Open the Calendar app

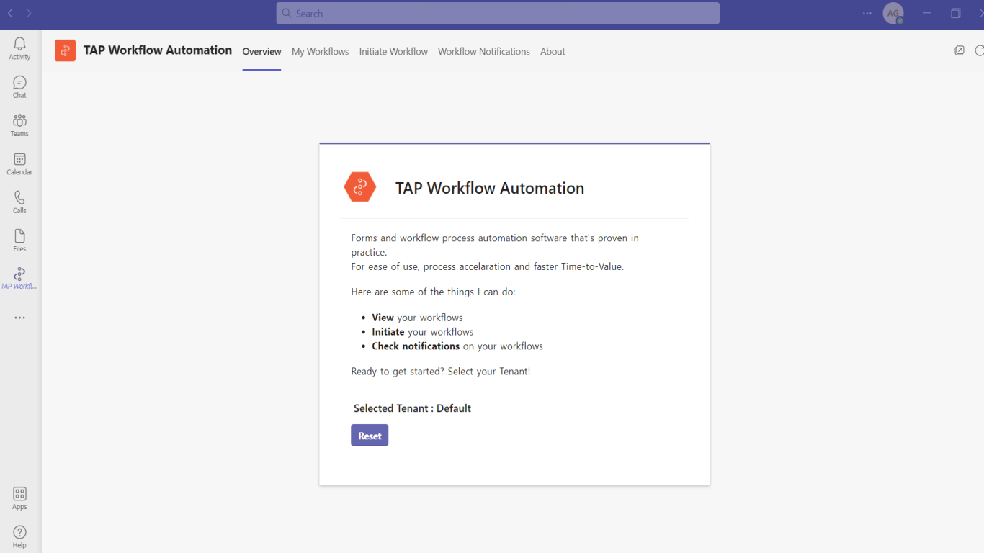point(19,163)
